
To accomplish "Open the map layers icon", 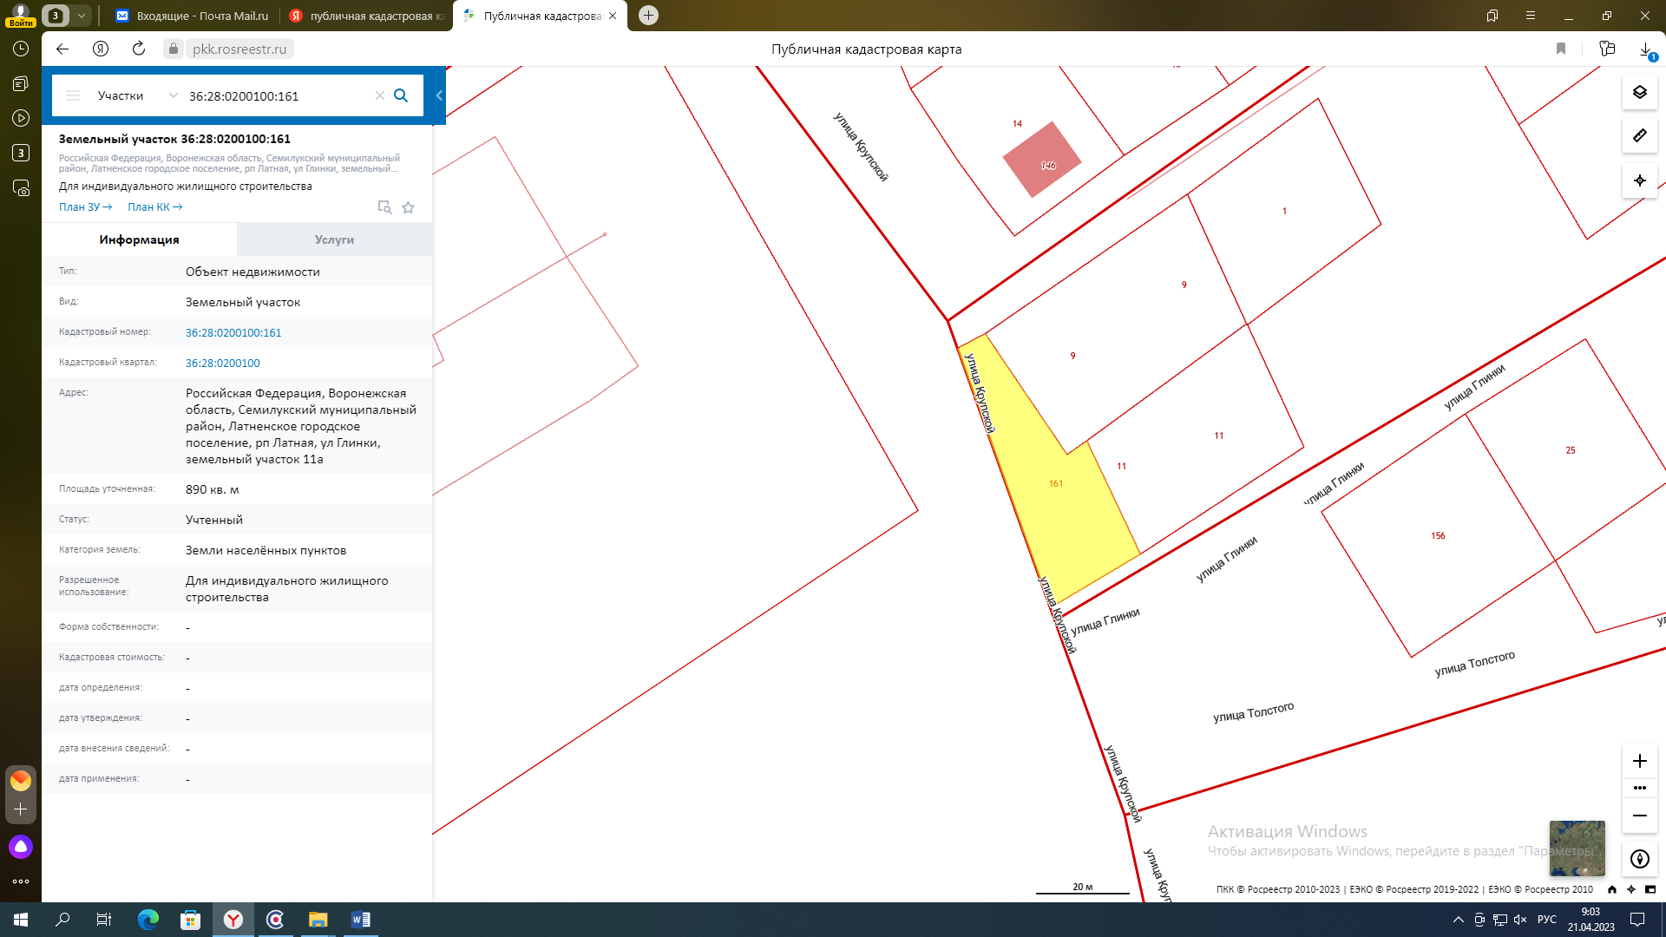I will [x=1639, y=92].
